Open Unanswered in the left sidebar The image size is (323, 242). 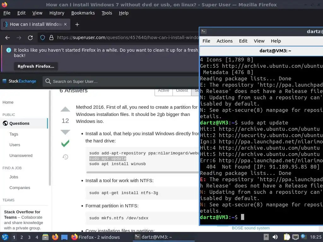[21, 156]
